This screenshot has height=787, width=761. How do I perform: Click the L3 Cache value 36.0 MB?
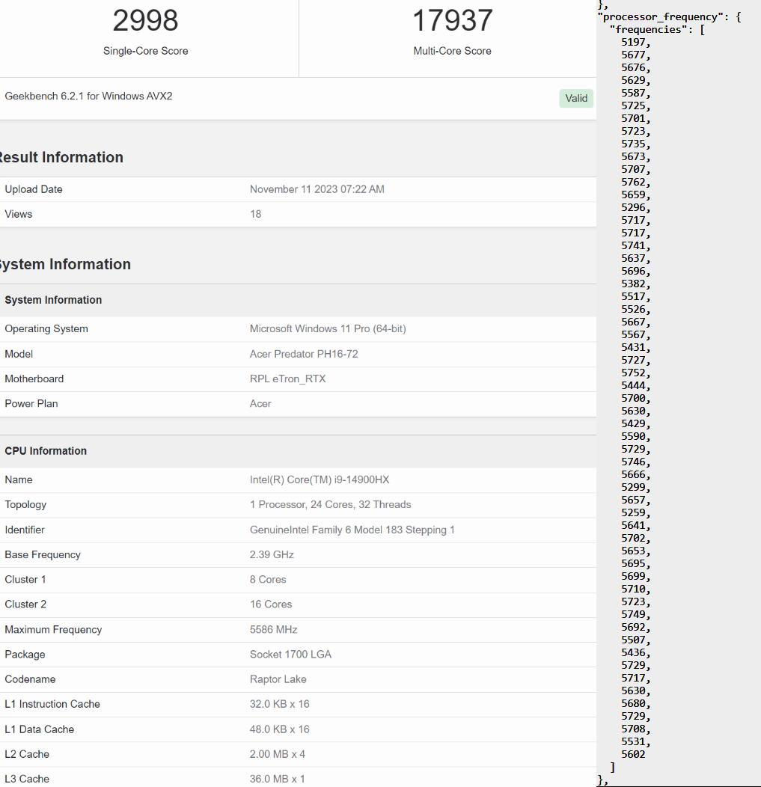tap(277, 779)
